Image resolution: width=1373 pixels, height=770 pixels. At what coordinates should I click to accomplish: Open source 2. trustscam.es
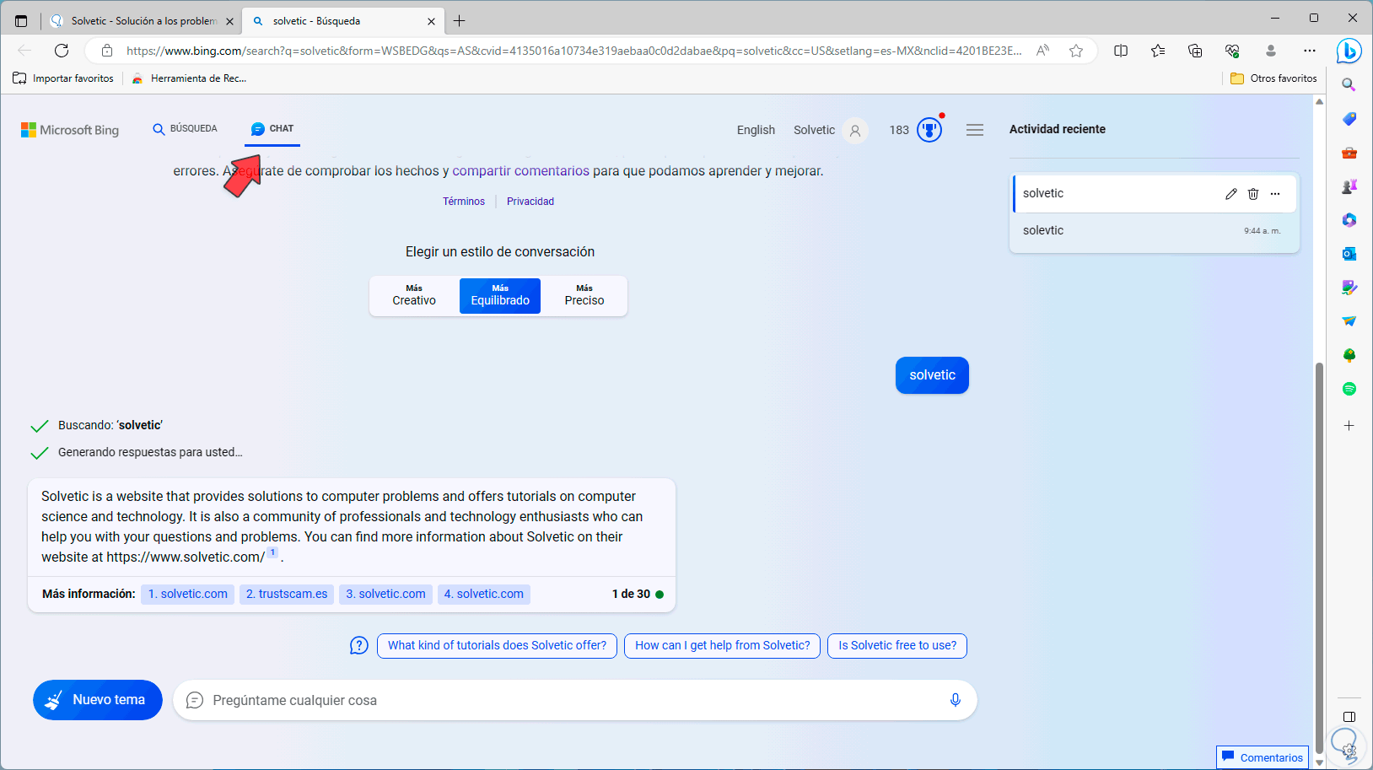tap(287, 595)
